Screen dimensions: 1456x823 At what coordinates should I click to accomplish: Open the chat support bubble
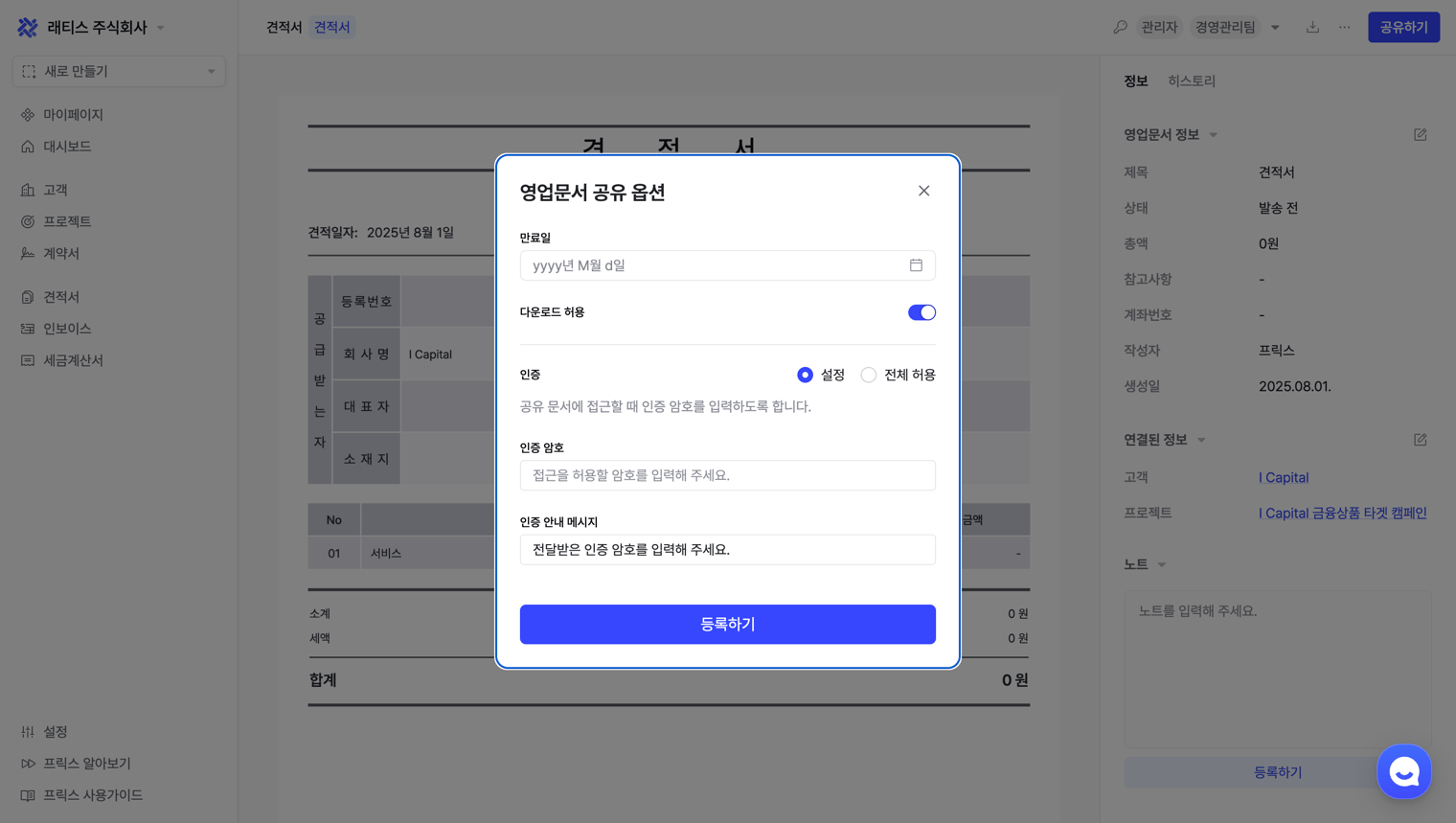pos(1404,771)
